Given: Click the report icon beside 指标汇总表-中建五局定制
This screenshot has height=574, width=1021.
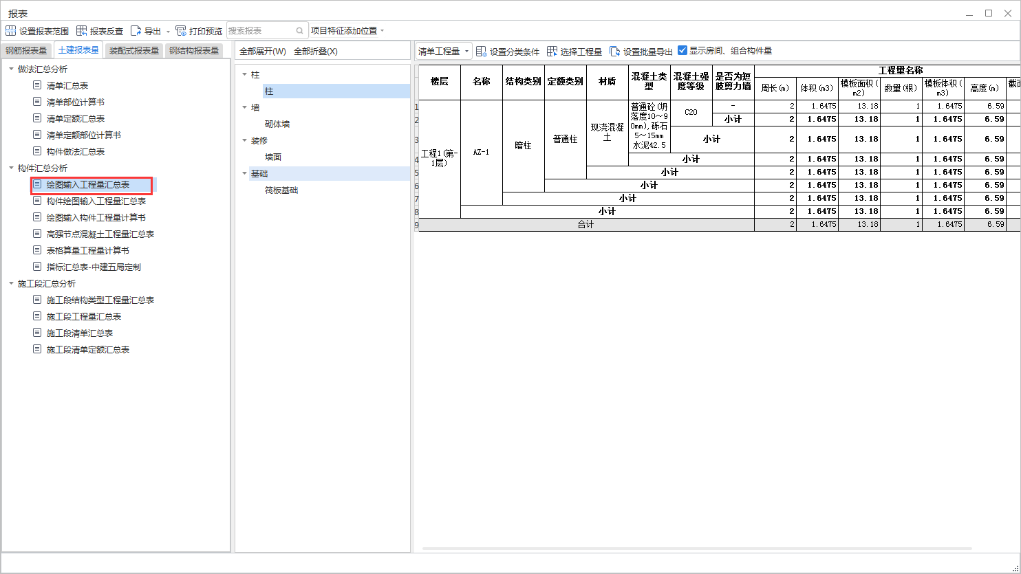Looking at the screenshot, I should [37, 267].
